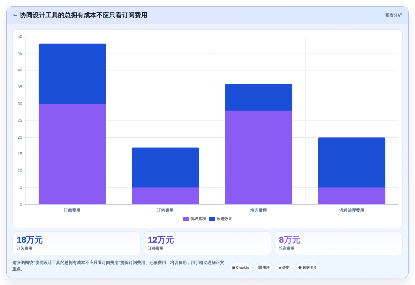Toggle the 阶段累积 legend purple swatch

click(186, 219)
